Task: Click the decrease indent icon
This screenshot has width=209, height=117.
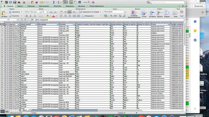Action: point(74,16)
